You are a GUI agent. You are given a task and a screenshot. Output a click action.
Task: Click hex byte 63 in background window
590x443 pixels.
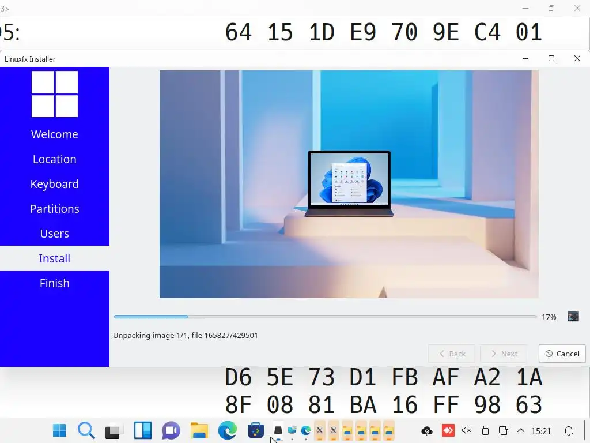click(x=529, y=406)
